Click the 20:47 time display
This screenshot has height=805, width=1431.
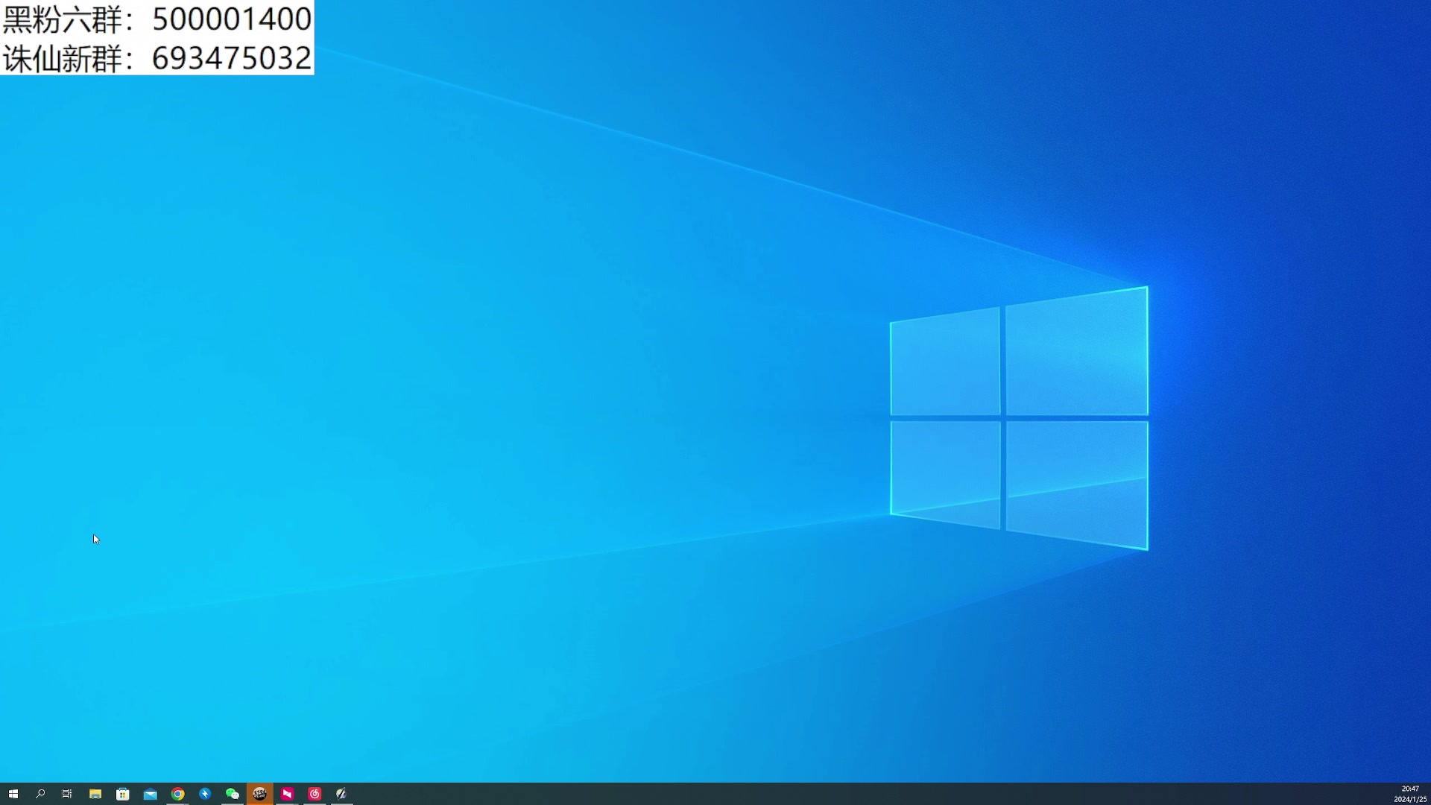click(1410, 789)
